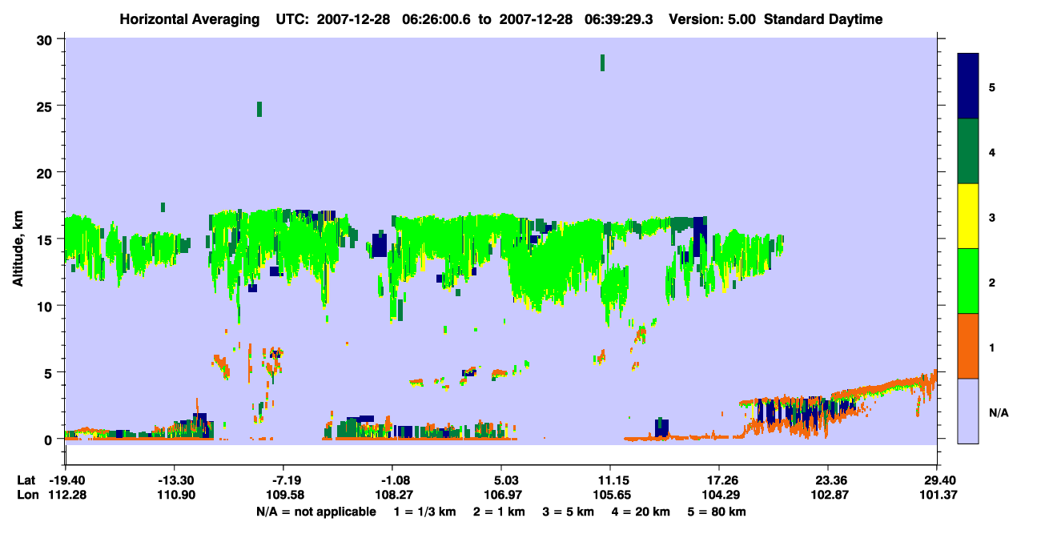This screenshot has height=534, width=1041.
Task: Select the dark green level 4 legend swatch
Action: [968, 151]
